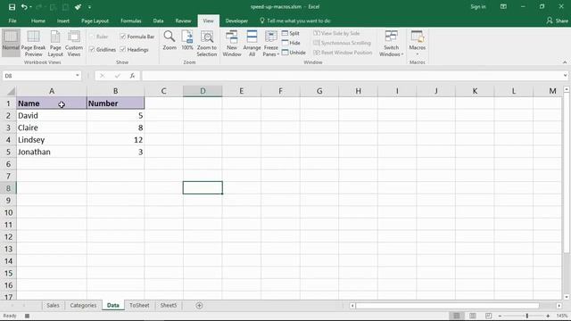The image size is (571, 321).
Task: Set zoom to 100%
Action: point(187,41)
